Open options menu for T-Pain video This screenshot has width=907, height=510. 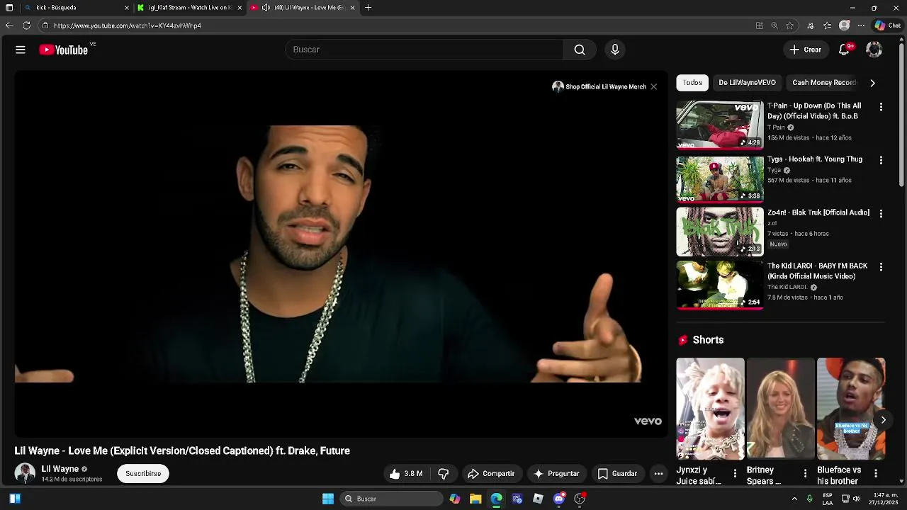[881, 107]
